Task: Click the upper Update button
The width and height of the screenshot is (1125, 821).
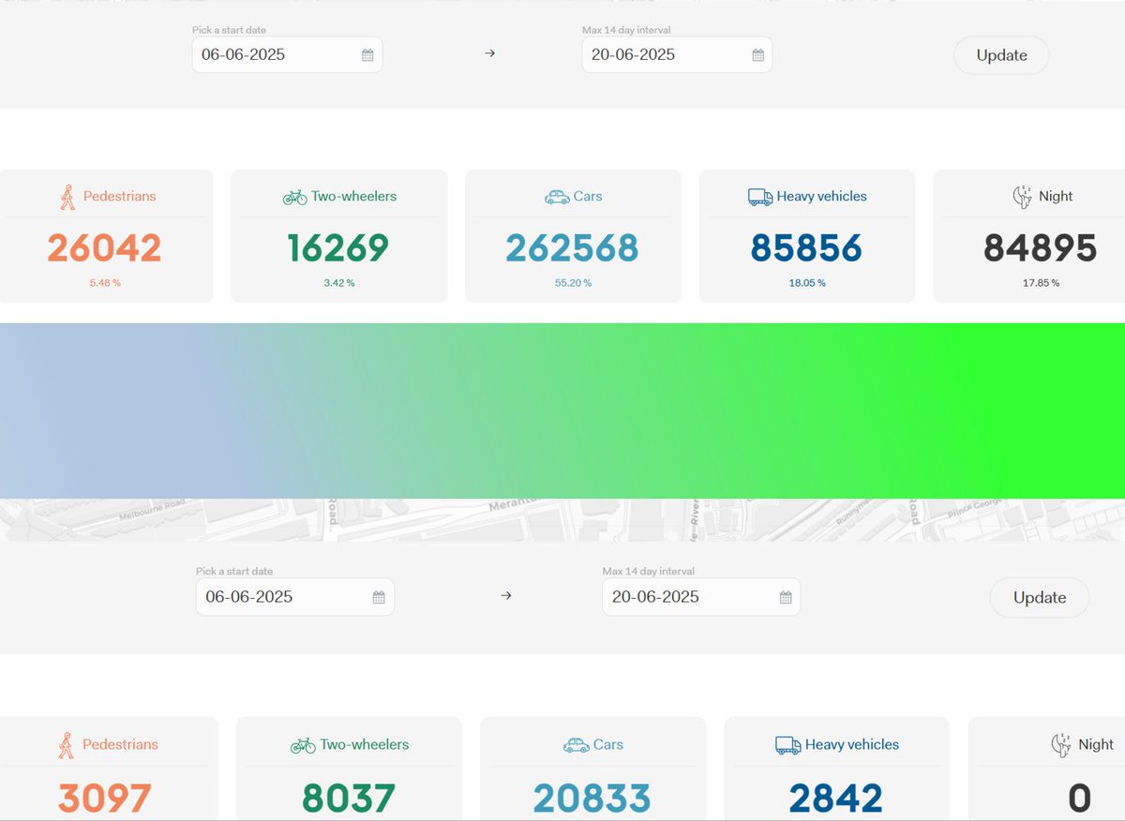Action: pyautogui.click(x=1001, y=55)
